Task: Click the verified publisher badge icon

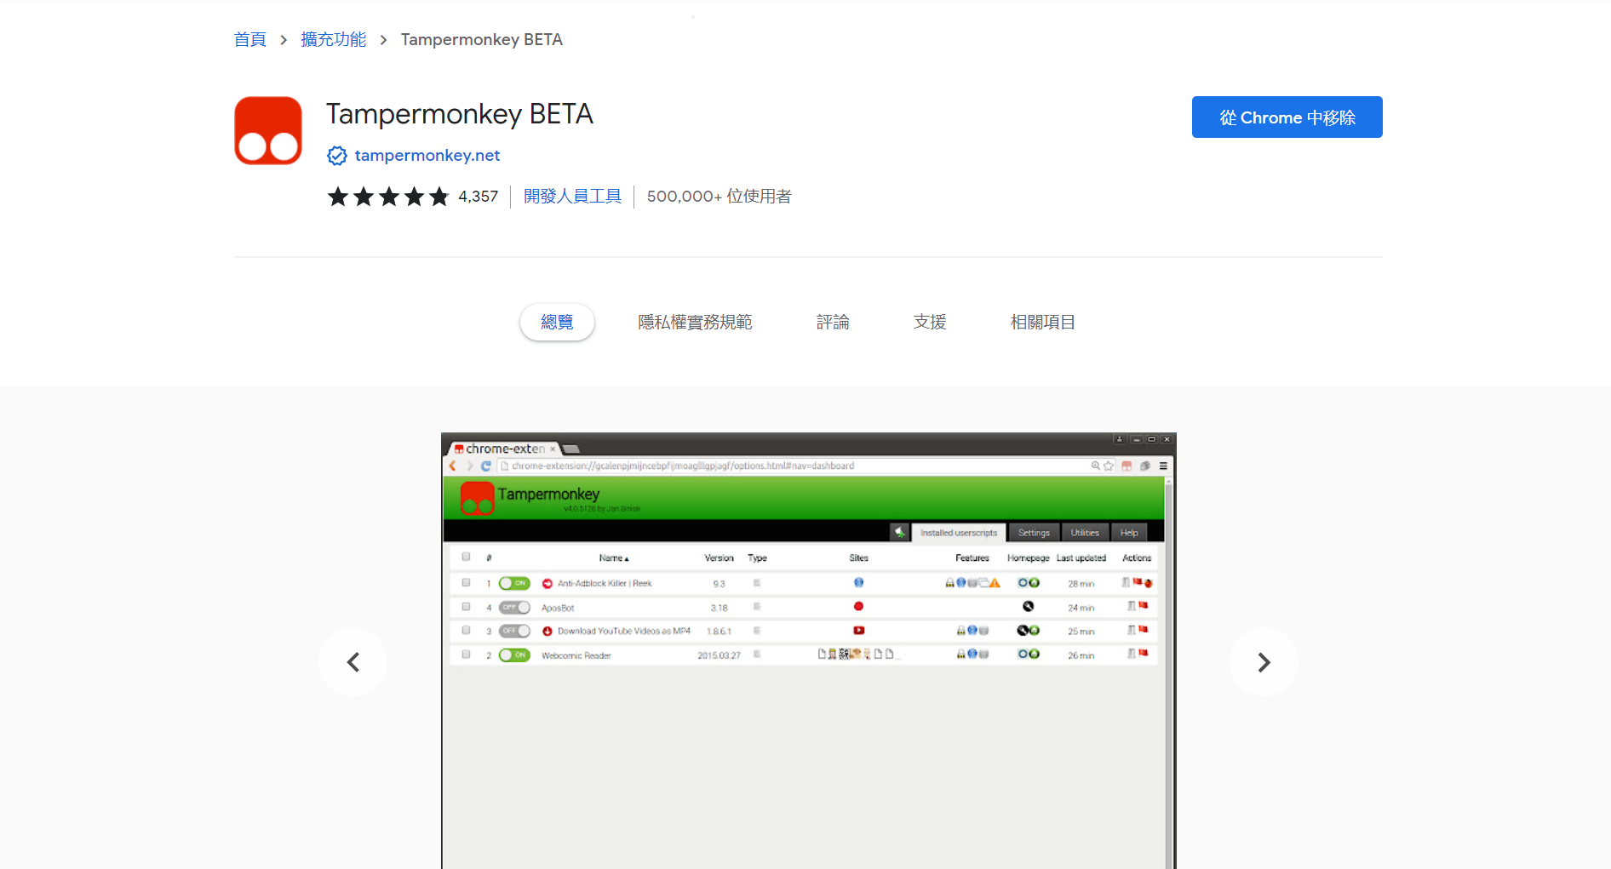Action: (337, 156)
